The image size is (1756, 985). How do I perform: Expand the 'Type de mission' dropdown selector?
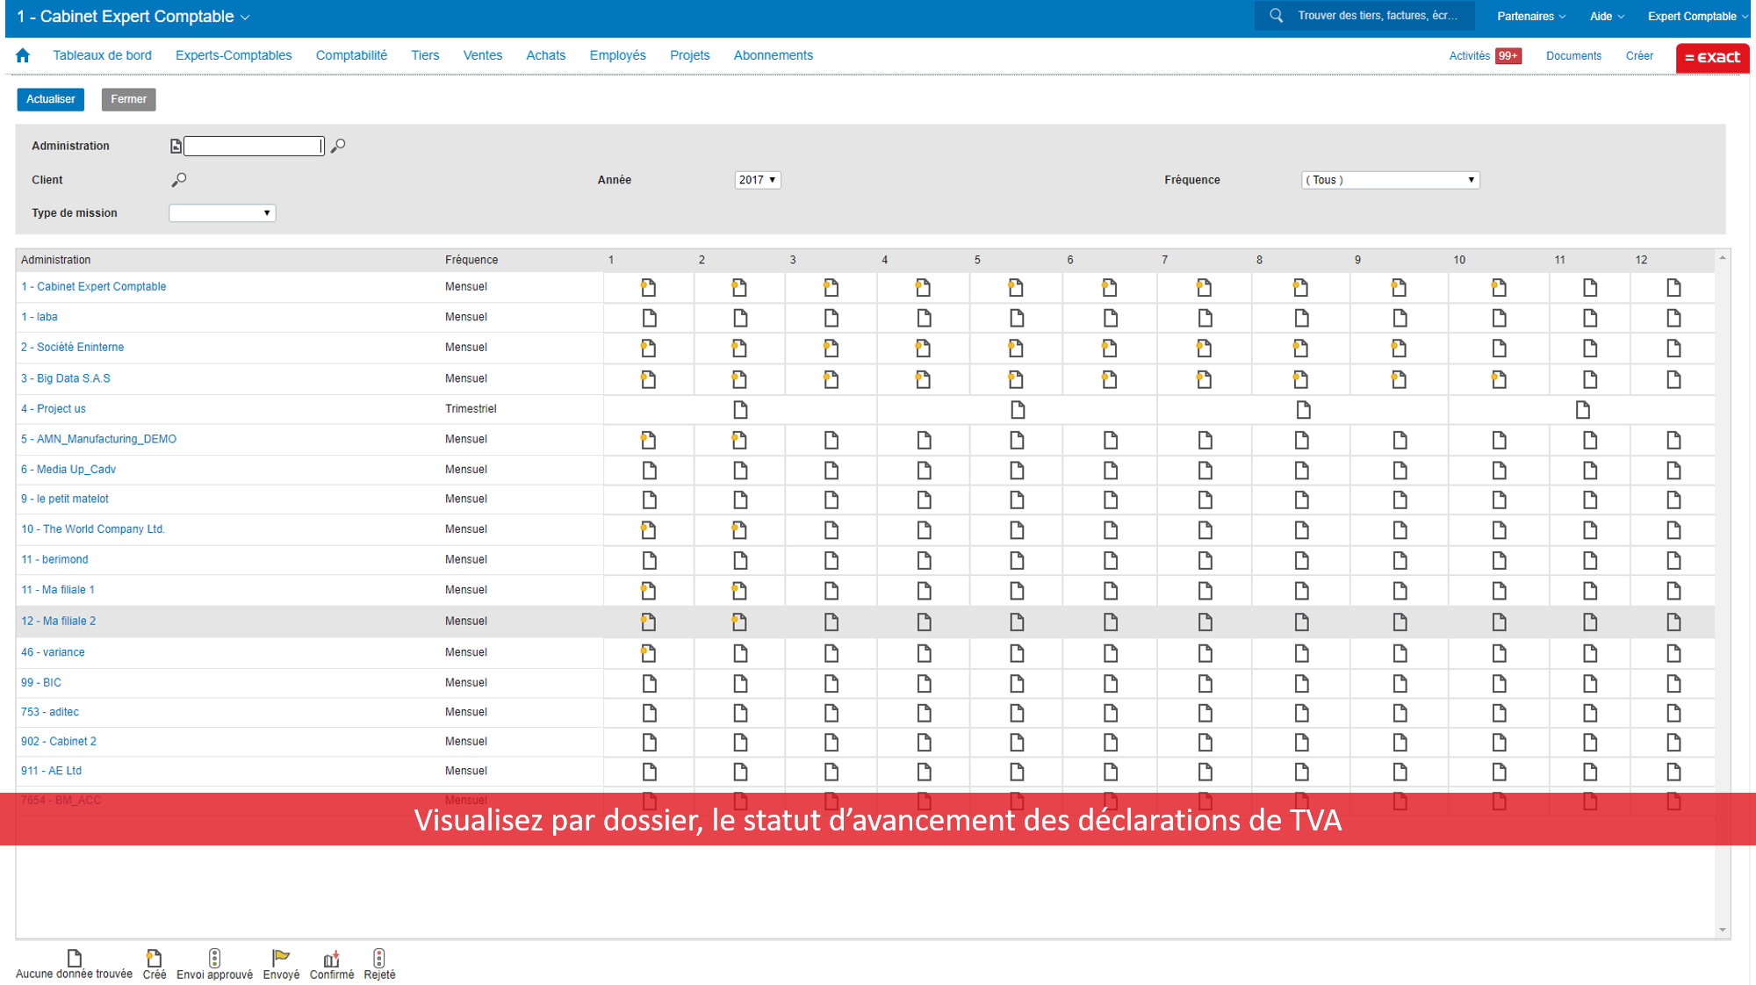pos(222,212)
